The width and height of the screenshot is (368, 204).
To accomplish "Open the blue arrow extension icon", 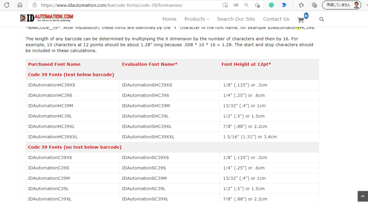I will [284, 5].
